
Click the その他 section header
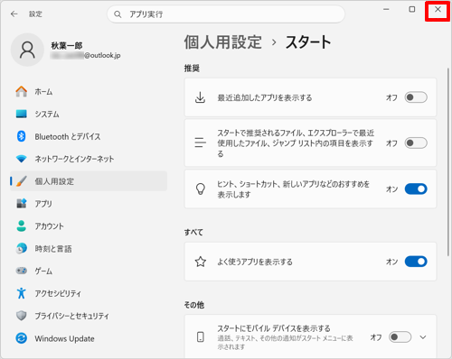194,305
